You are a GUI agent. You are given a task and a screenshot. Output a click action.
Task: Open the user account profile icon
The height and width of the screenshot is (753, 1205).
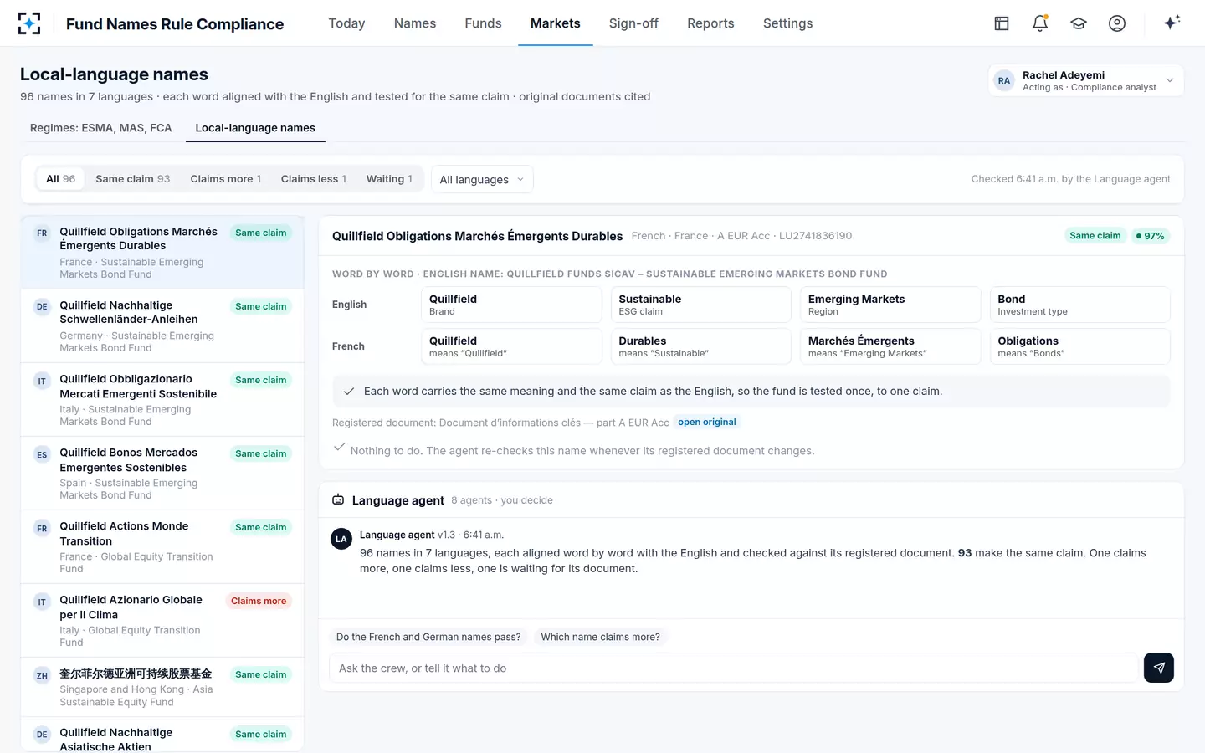click(1117, 23)
